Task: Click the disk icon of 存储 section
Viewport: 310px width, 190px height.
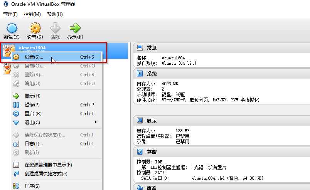Action: tap(140, 151)
